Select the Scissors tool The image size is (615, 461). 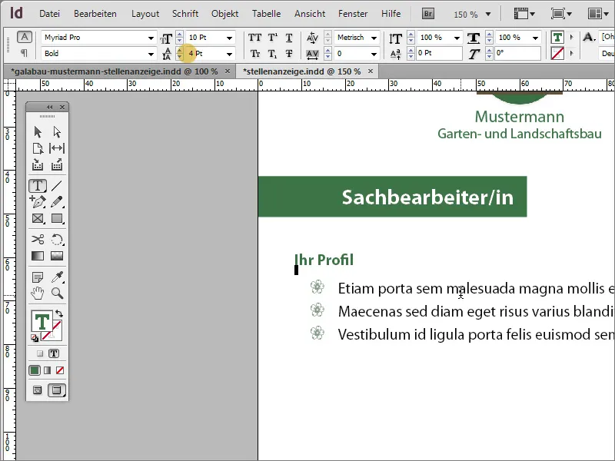tap(38, 239)
